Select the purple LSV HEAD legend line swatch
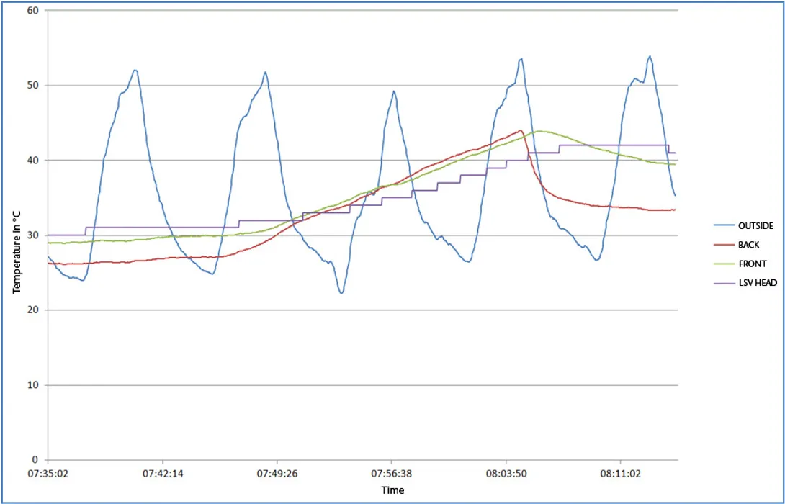785x504 pixels. click(723, 283)
